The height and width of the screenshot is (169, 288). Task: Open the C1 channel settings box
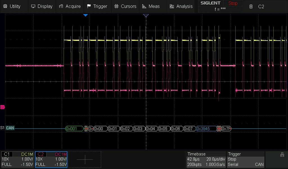[x=17, y=159]
